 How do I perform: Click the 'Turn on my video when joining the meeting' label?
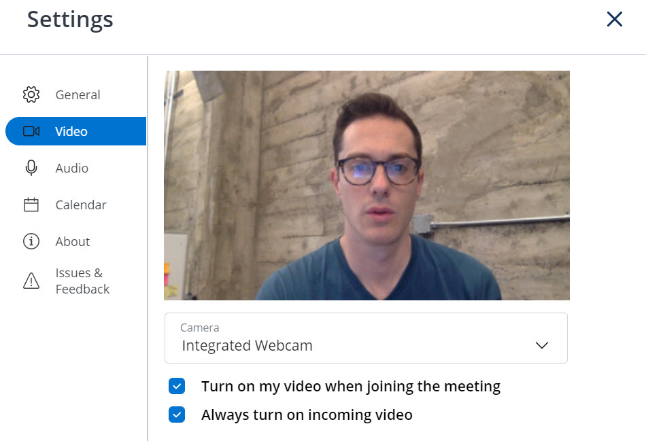(x=351, y=386)
